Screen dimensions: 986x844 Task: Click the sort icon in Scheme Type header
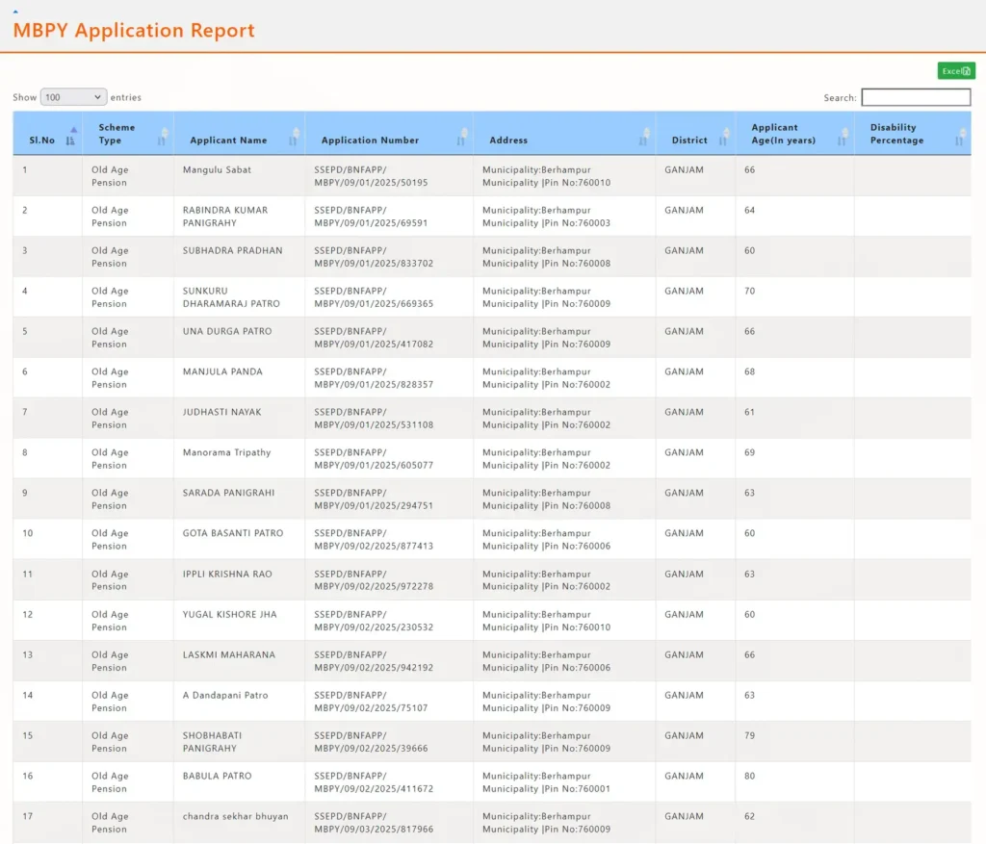[163, 137]
